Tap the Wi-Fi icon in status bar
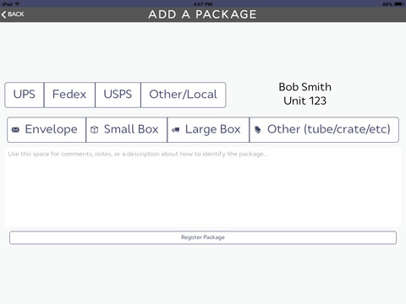 17,4
